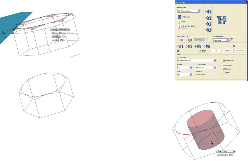The image size is (248, 161).
Task: Select the taper tapped hole radio
Action: (204, 47)
